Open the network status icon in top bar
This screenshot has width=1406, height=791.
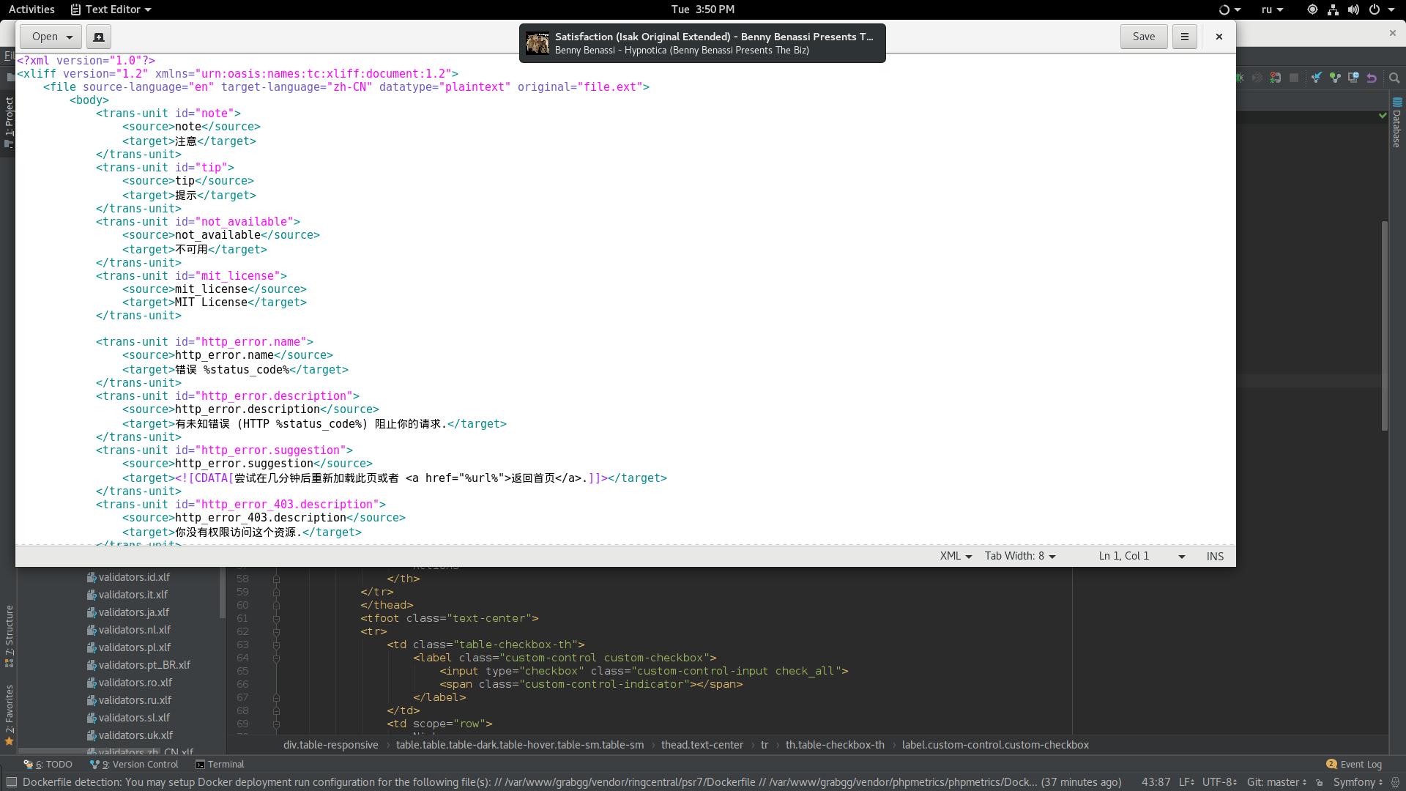pos(1333,10)
